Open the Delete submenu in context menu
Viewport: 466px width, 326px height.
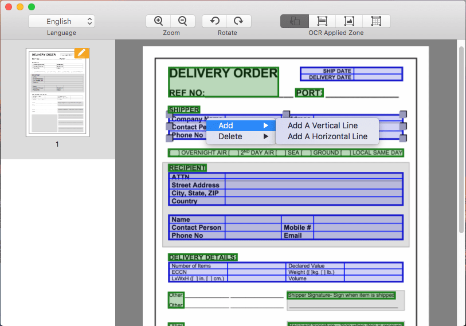241,136
